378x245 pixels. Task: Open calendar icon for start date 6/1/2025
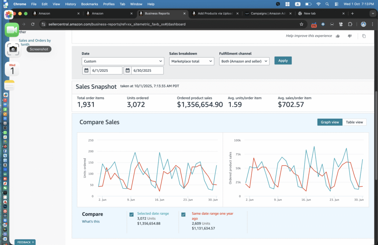pos(86,70)
